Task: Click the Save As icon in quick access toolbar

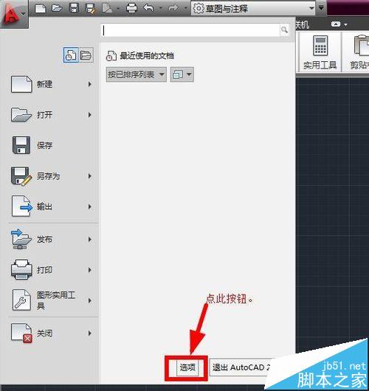Action: click(89, 9)
